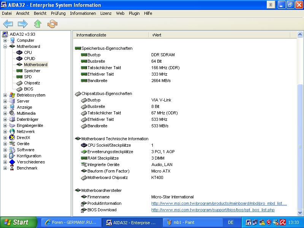Expand the Server tree node
The image size is (304, 228).
click(5, 101)
